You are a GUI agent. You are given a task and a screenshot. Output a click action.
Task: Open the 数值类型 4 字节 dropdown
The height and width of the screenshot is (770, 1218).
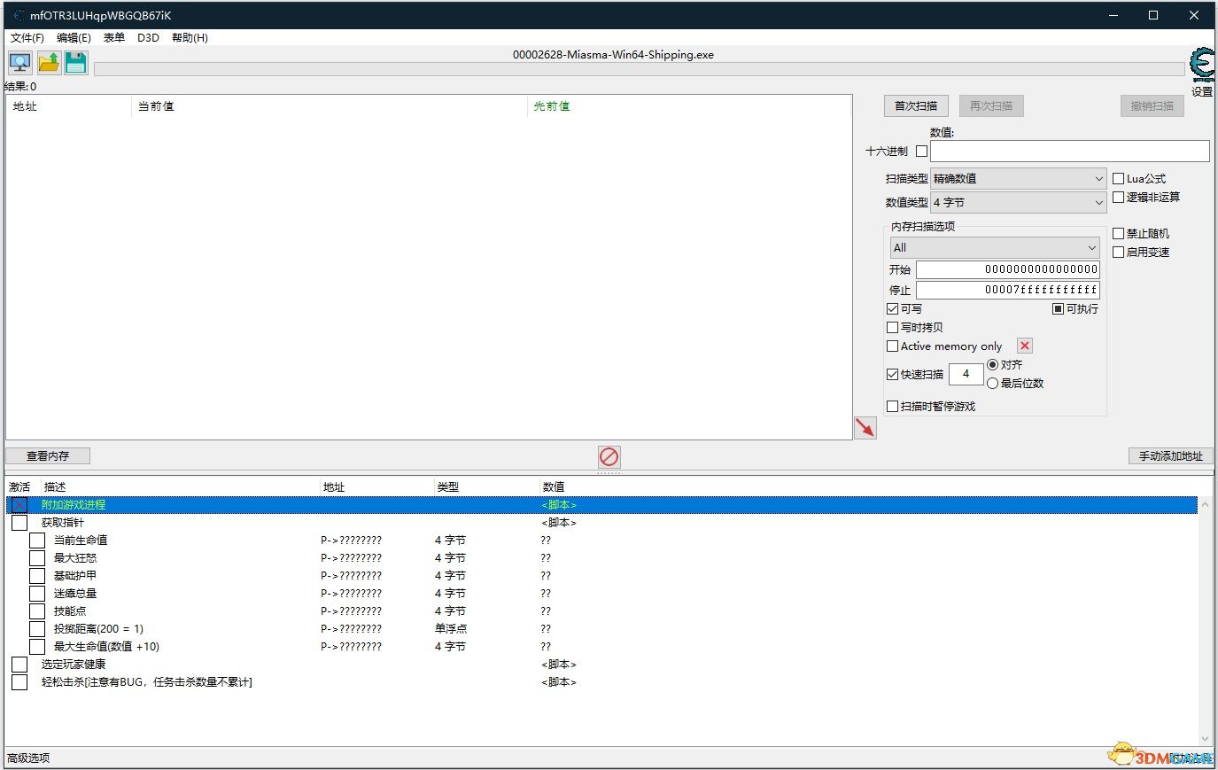click(1019, 202)
